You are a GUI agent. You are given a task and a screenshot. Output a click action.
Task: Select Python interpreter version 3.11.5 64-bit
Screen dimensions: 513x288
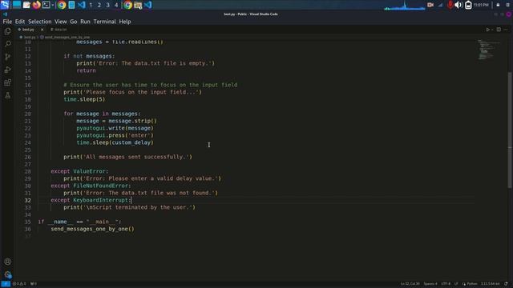click(490, 284)
